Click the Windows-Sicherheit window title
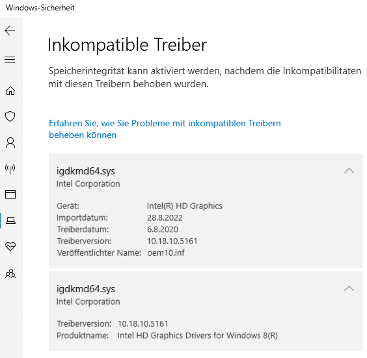 [40, 8]
